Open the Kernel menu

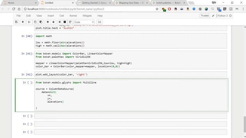(73, 16)
